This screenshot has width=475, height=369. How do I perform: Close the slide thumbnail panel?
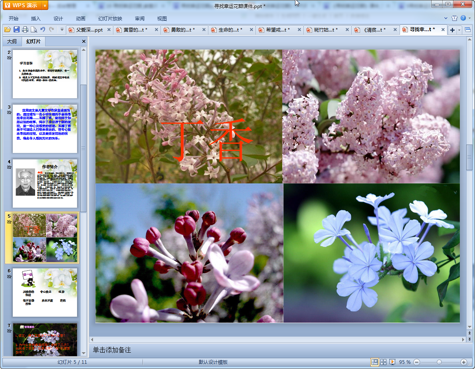(x=83, y=41)
